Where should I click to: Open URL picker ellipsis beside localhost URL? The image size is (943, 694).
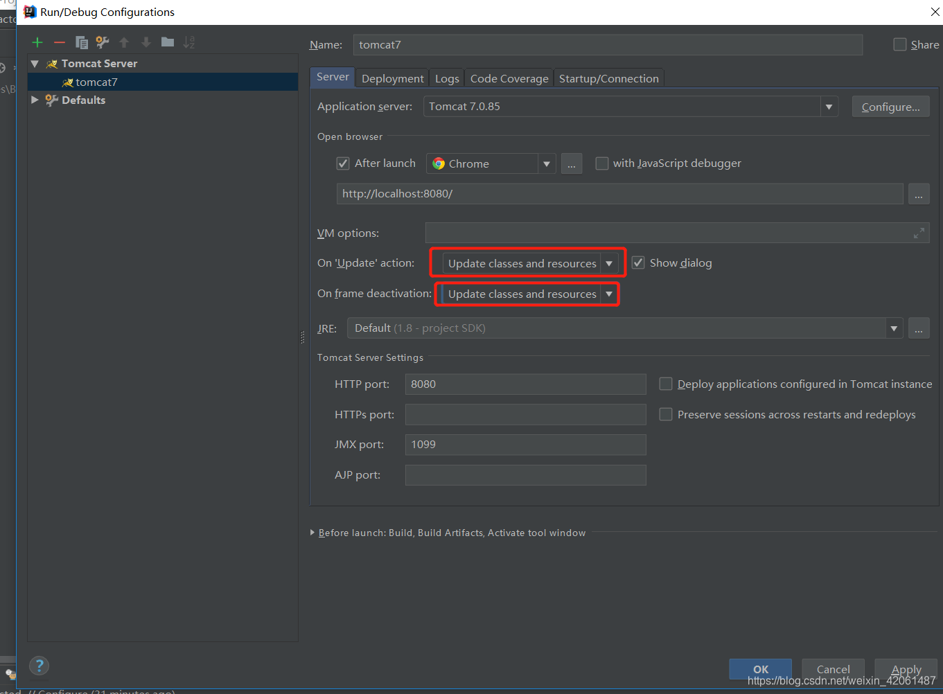919,194
